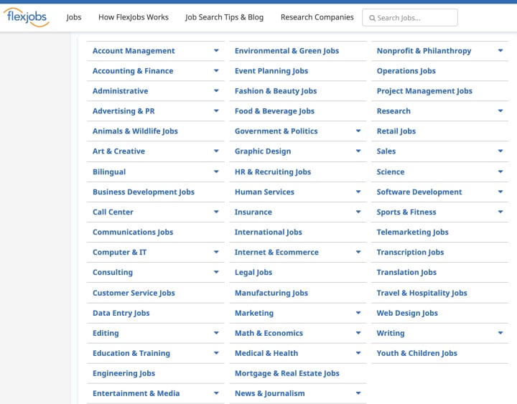The image size is (517, 404).
Task: Expand the Advertising & PR arrow
Action: [216, 111]
